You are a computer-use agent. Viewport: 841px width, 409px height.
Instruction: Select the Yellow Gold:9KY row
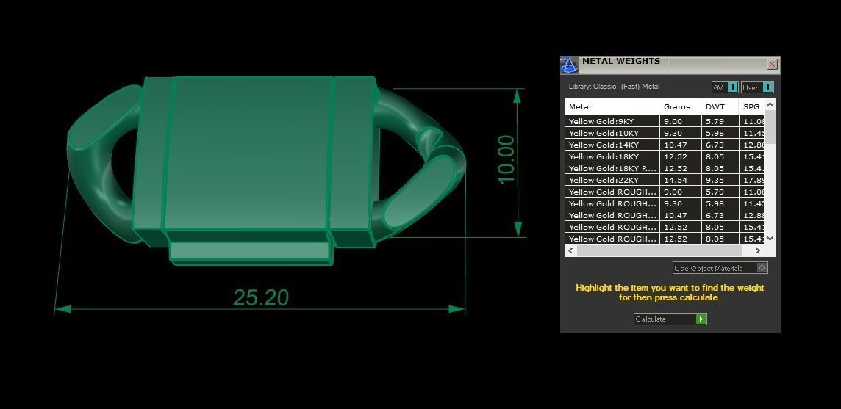click(x=664, y=121)
